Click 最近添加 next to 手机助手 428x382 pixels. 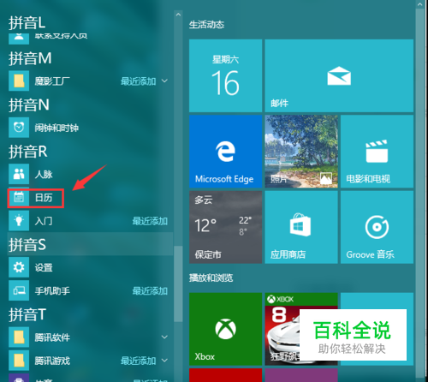[150, 291]
